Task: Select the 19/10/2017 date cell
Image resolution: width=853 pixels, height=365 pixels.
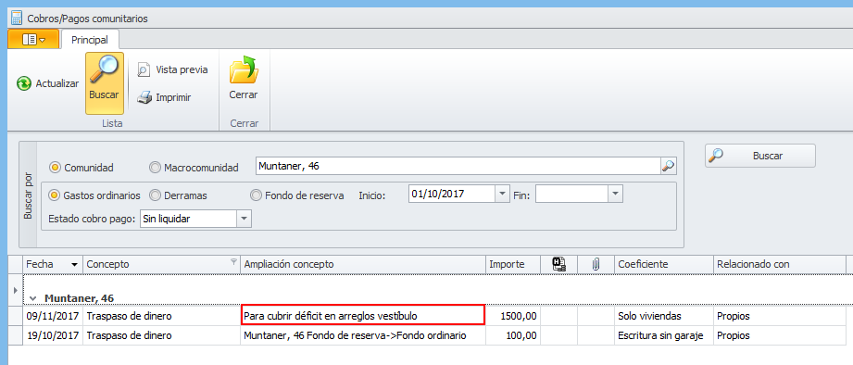Action: tap(53, 335)
